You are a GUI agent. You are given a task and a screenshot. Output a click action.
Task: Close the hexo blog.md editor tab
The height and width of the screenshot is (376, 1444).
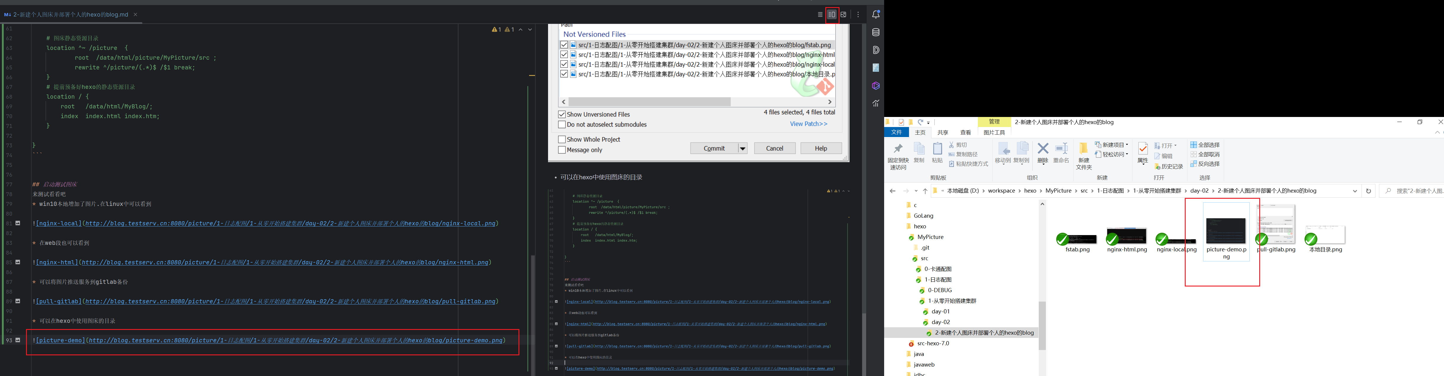coord(135,14)
